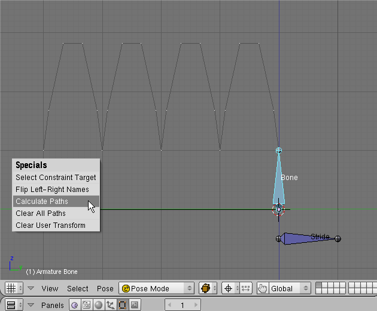377x311 pixels.
Task: Click the pivot point crosshair icon
Action: (x=228, y=288)
